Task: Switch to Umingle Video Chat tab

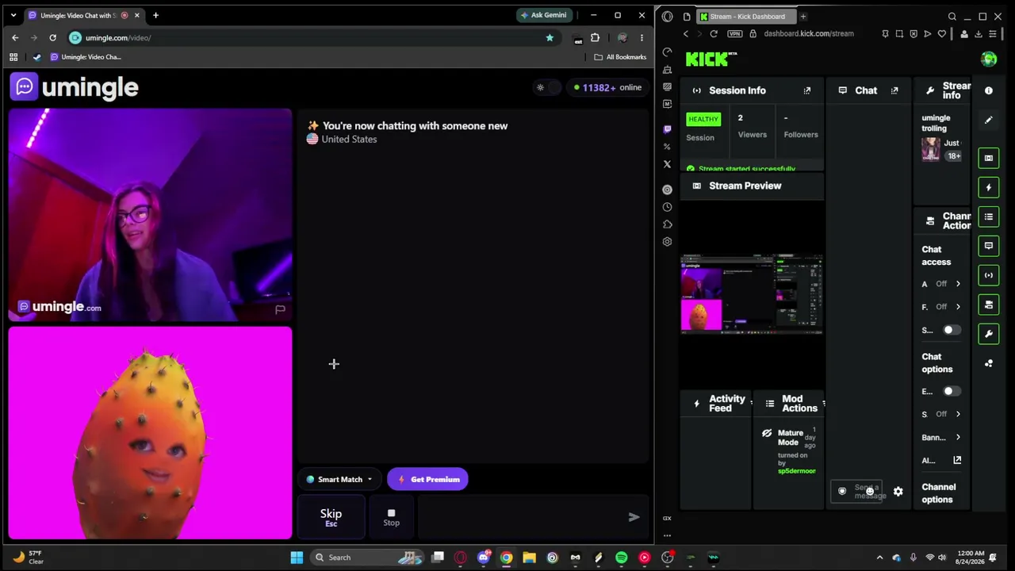Action: pyautogui.click(x=84, y=15)
